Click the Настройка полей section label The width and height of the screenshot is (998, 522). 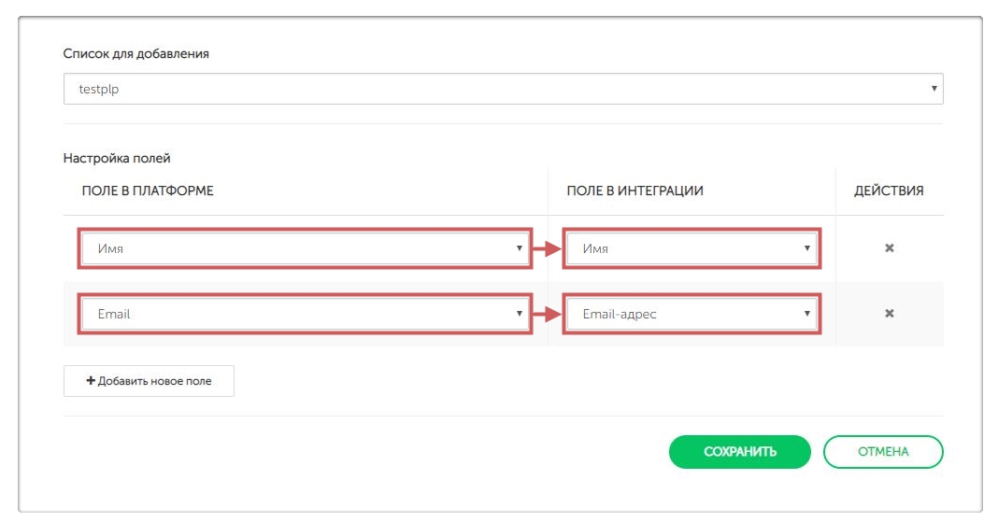click(x=117, y=158)
